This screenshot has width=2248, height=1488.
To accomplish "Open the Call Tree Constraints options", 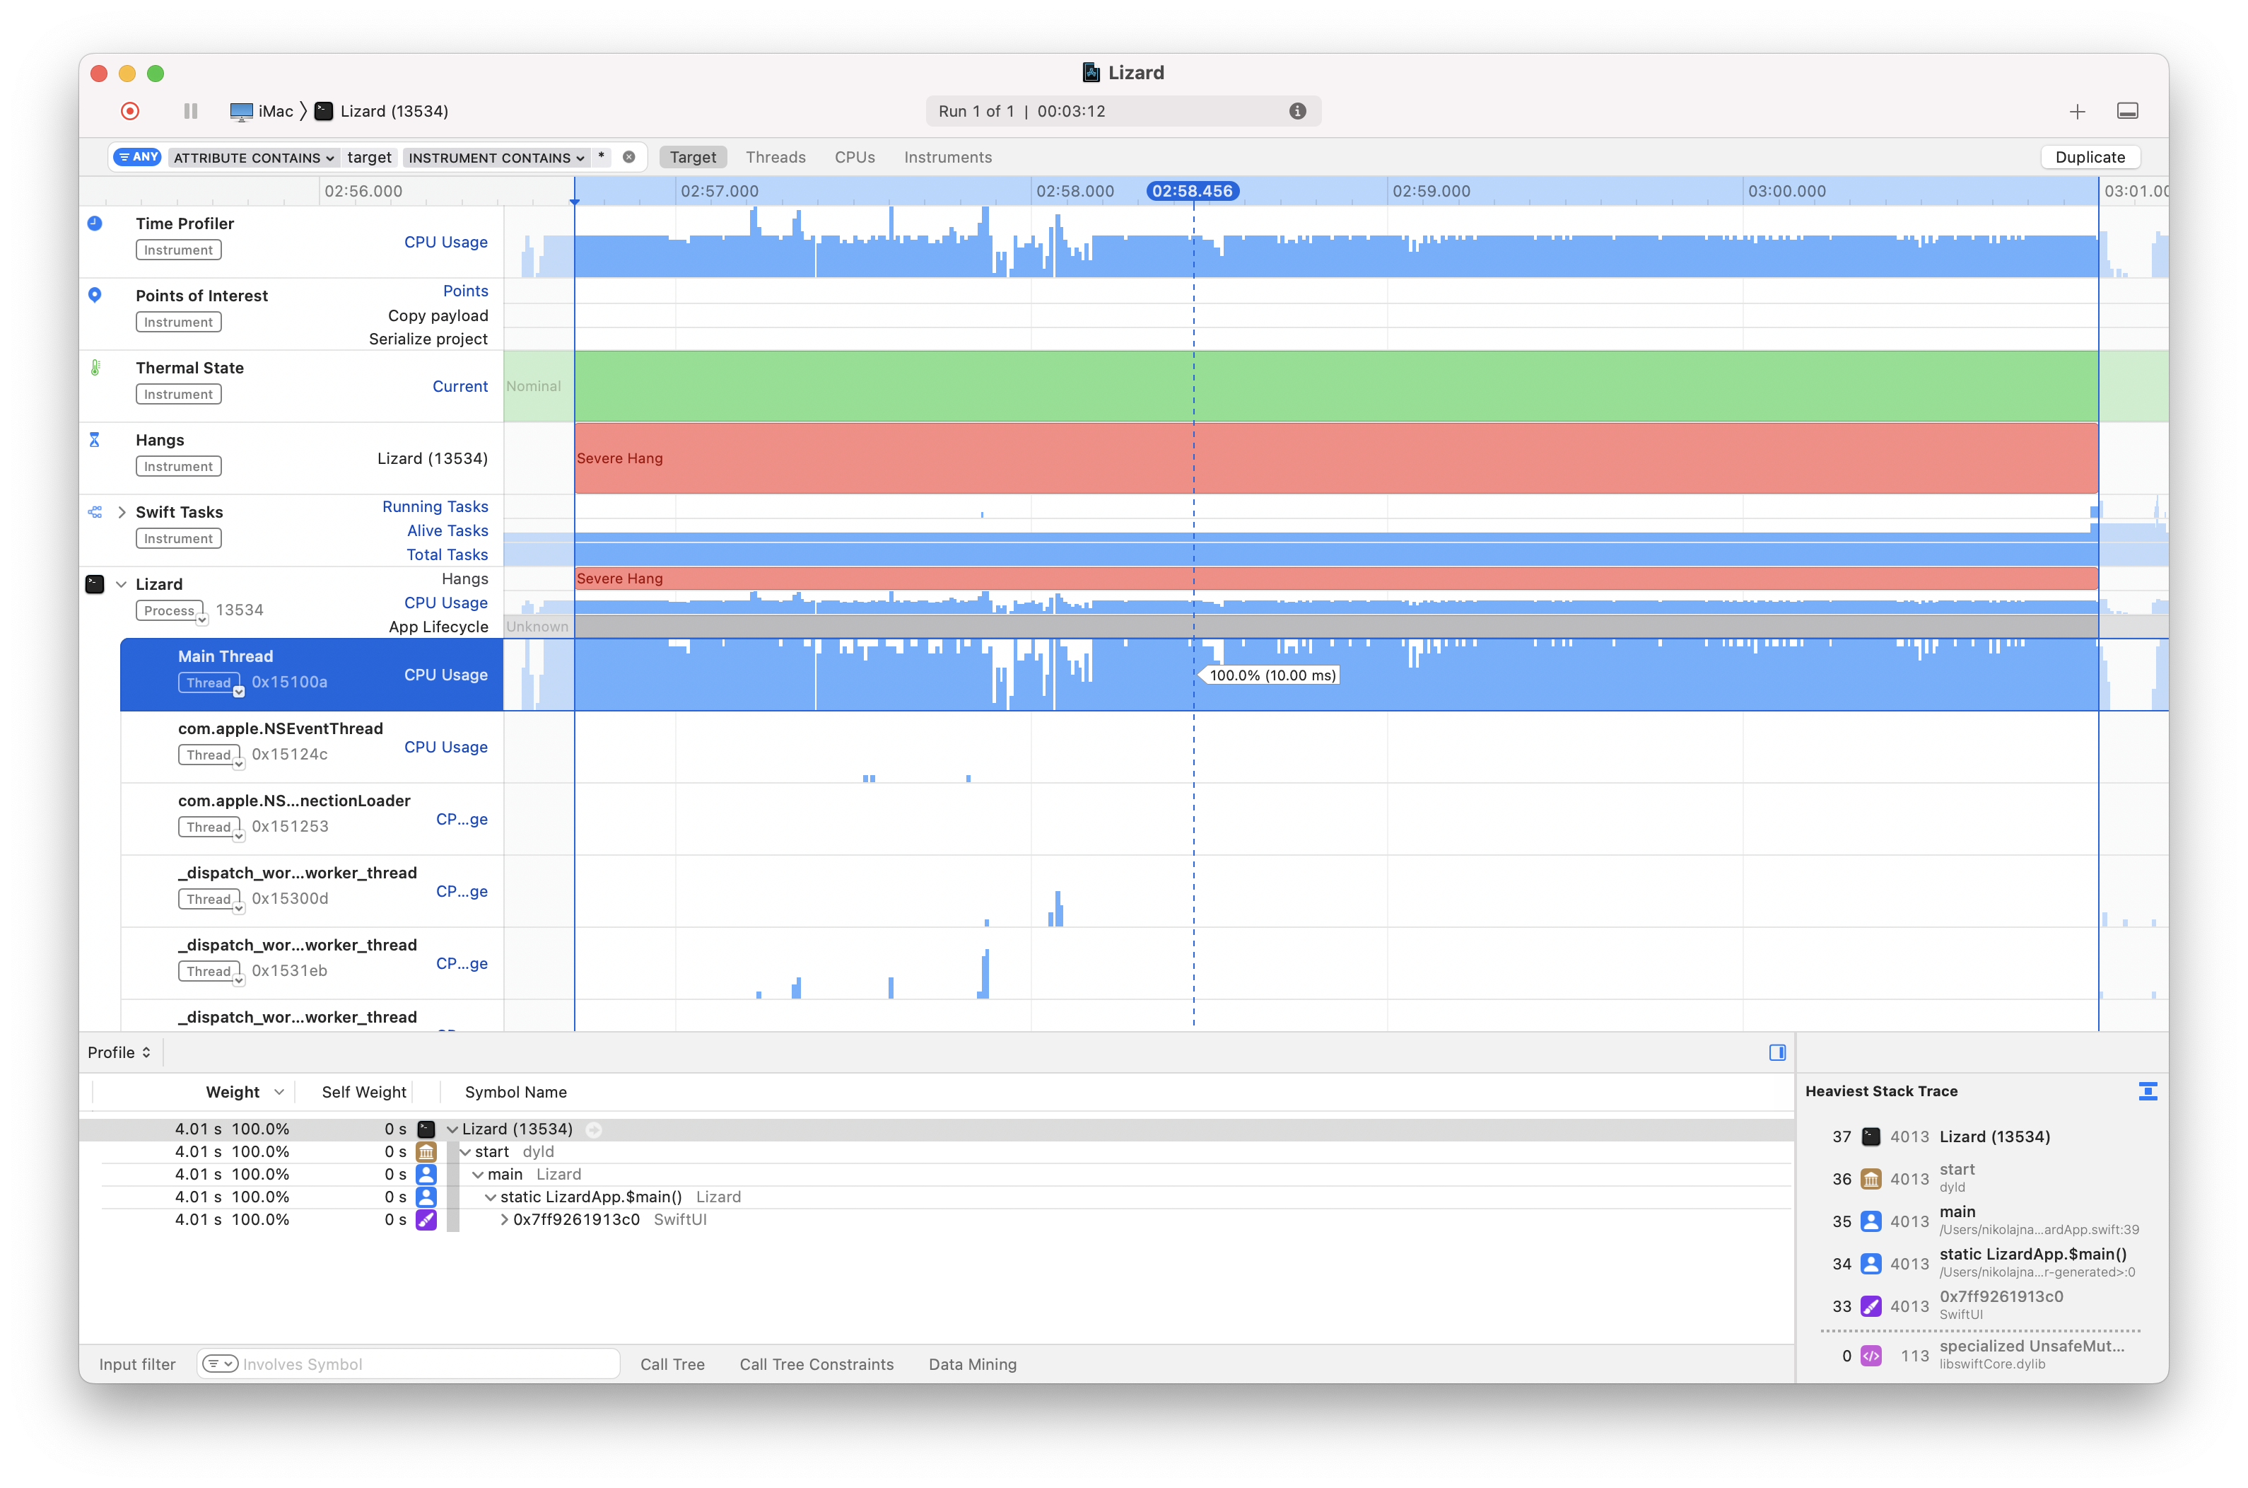I will click(x=816, y=1364).
